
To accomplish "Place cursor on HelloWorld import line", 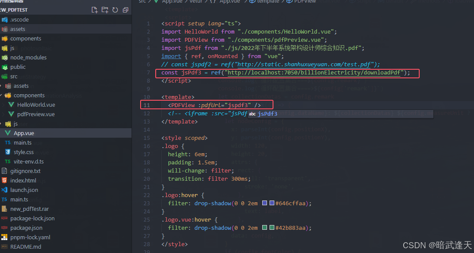I will point(249,32).
